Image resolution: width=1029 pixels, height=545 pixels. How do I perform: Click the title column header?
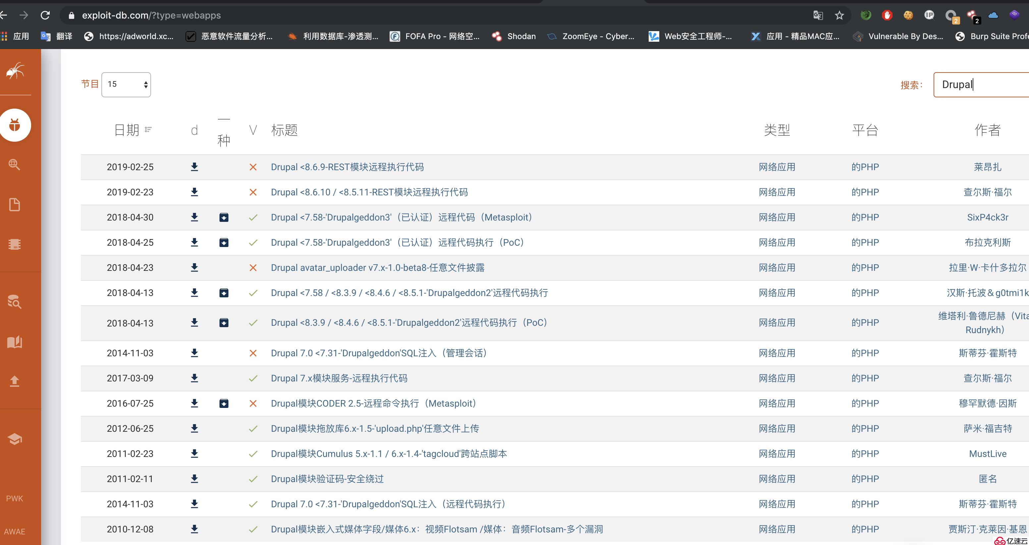click(284, 130)
